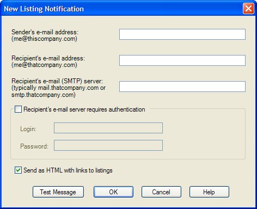Click the "Sender's e-mail address:" label
Viewport: 257px width, 209px height.
(45, 32)
